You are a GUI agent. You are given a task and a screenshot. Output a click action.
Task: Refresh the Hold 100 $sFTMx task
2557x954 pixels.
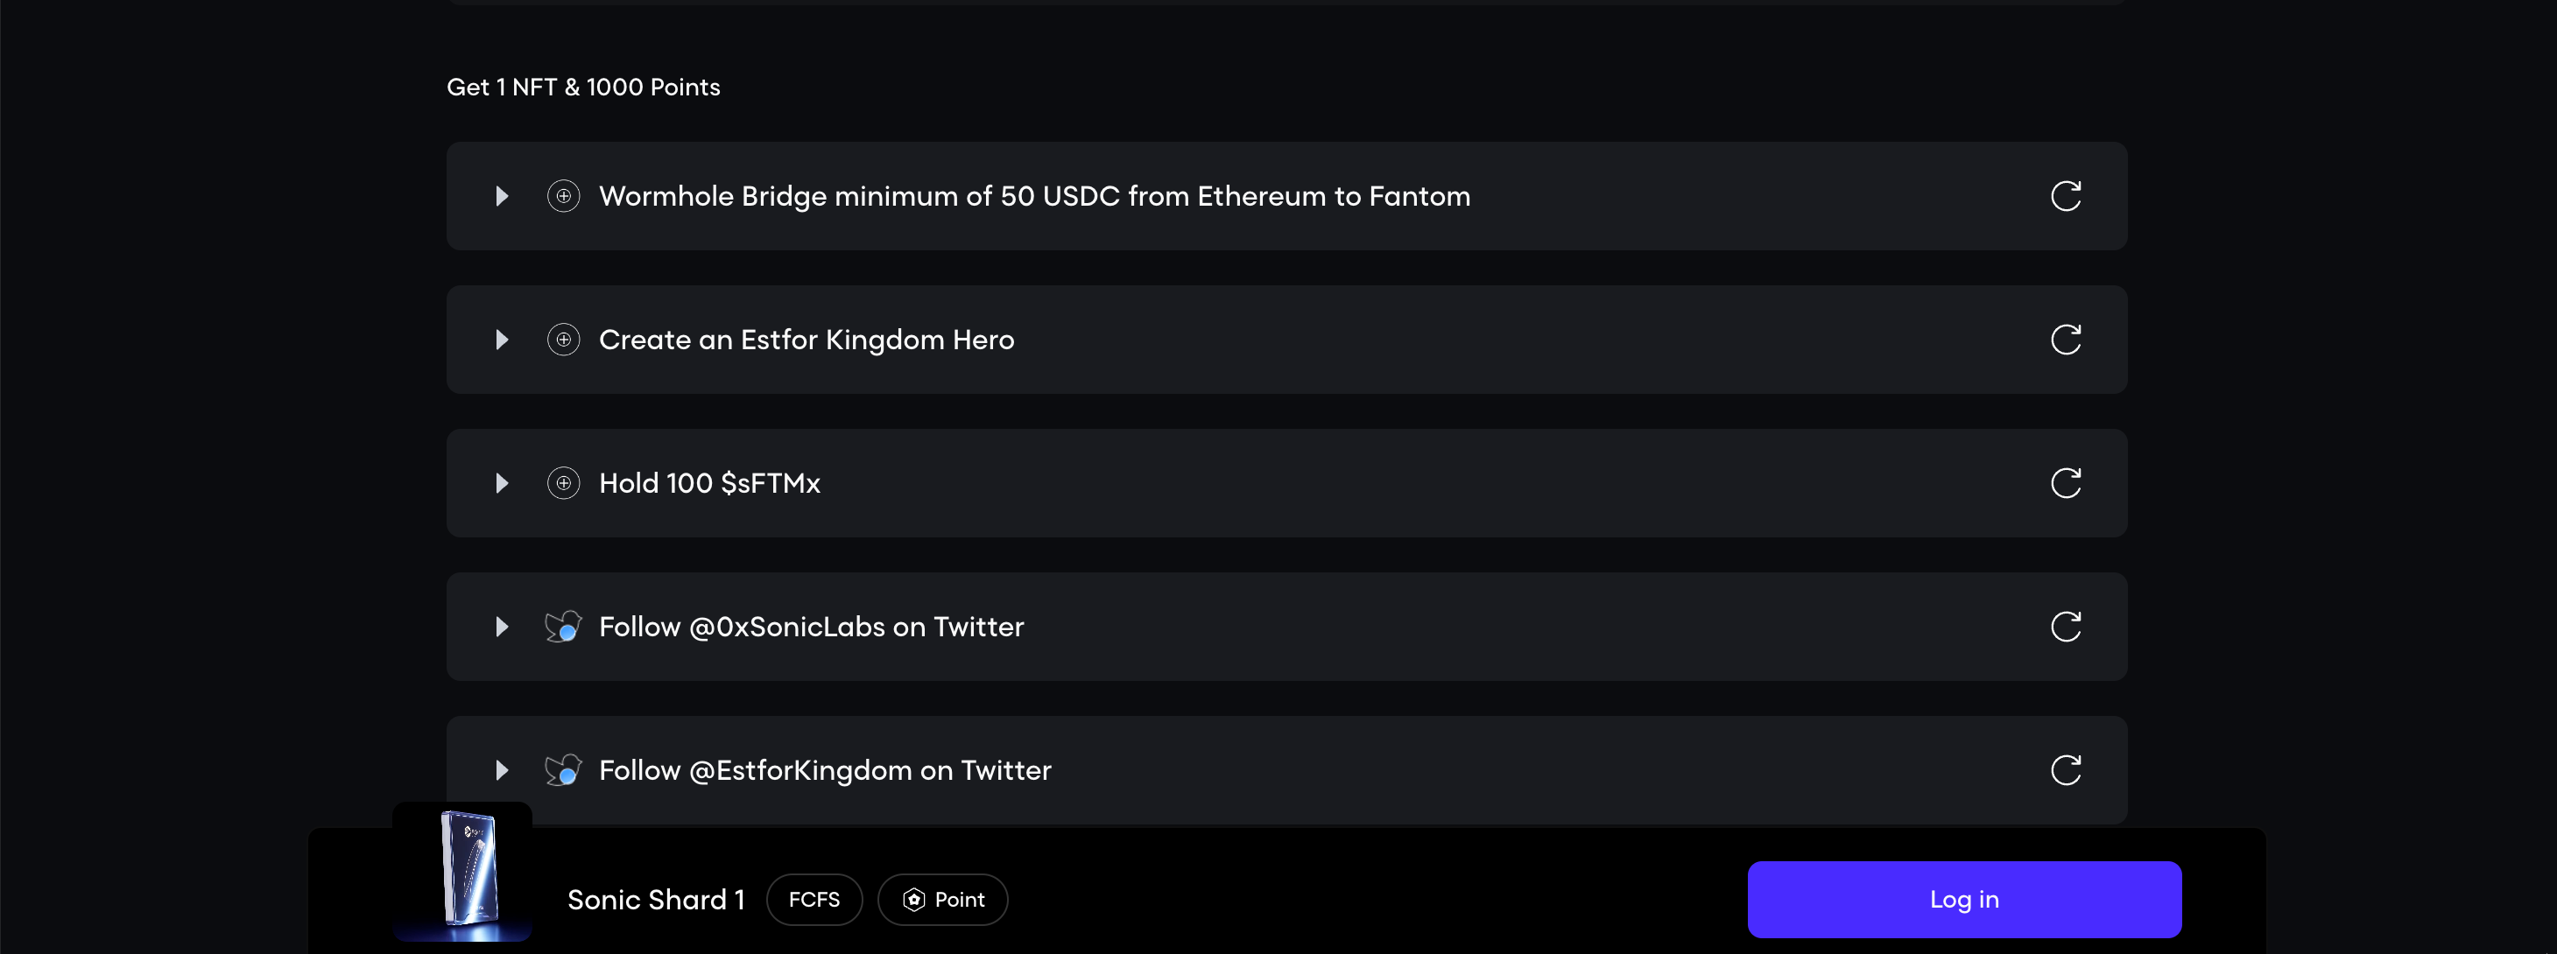click(2066, 483)
